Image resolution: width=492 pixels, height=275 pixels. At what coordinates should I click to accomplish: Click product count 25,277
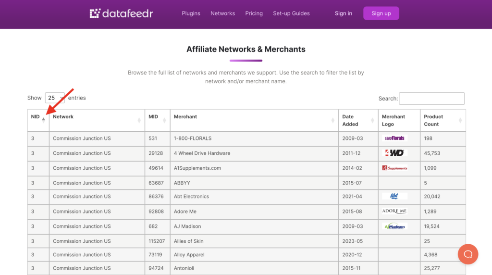tap(432, 268)
